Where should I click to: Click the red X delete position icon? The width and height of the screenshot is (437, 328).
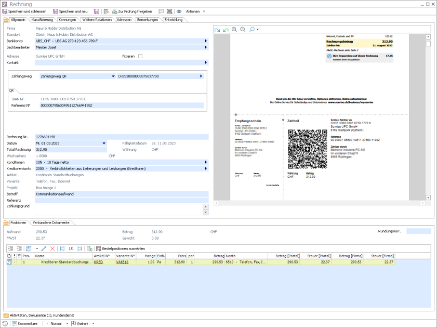point(52,248)
